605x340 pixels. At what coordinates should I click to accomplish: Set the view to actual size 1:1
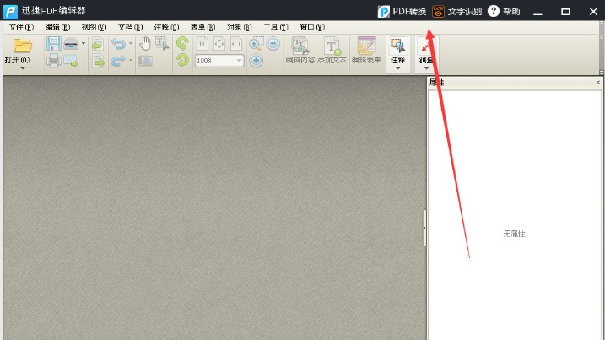click(x=203, y=44)
